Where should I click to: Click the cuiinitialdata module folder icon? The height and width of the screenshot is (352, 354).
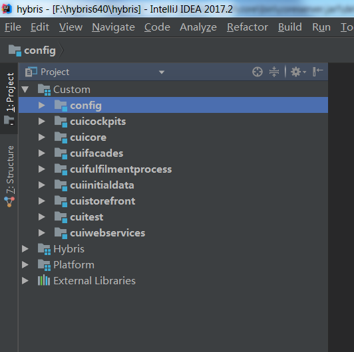coord(61,185)
